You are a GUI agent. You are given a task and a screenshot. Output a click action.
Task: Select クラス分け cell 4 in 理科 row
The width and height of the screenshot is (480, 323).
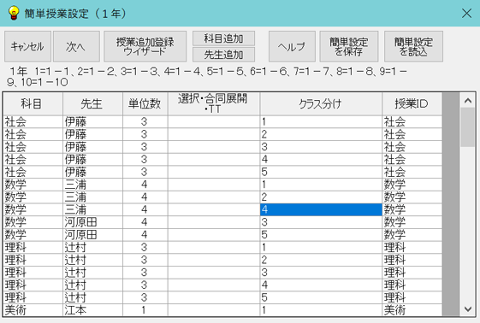point(321,285)
